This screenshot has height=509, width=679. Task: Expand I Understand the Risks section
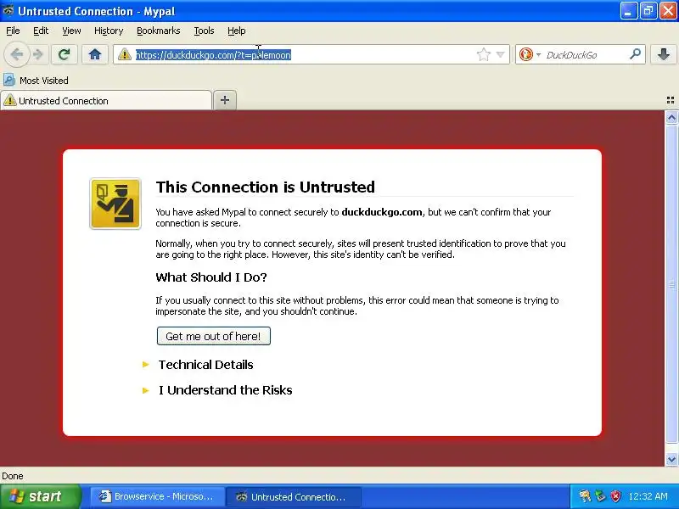click(225, 390)
